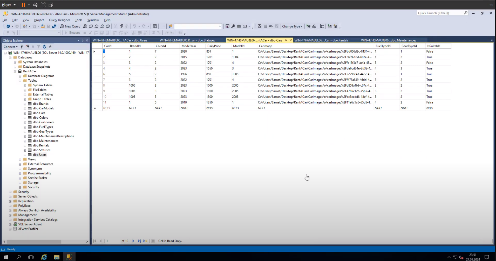Click the Refresh icon in Object Explorer
This screenshot has width=496, height=261.
[x=44, y=47]
